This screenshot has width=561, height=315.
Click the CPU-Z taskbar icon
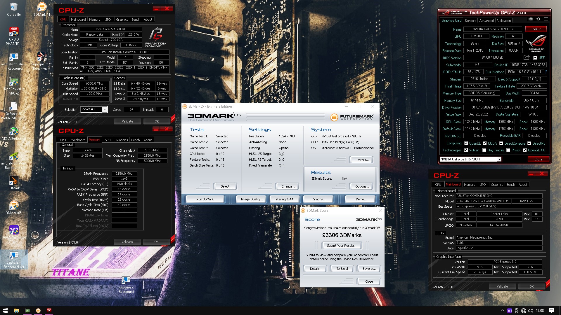[x=49, y=311]
